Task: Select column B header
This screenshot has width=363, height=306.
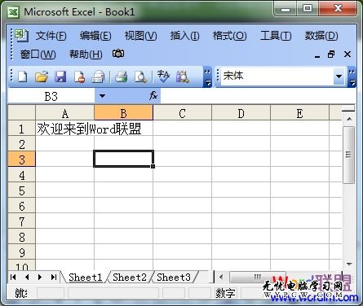Action: [123, 113]
